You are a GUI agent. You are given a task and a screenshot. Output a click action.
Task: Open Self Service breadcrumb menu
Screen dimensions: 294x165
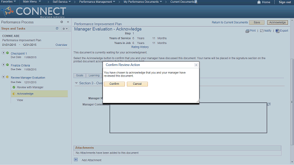(62, 2)
